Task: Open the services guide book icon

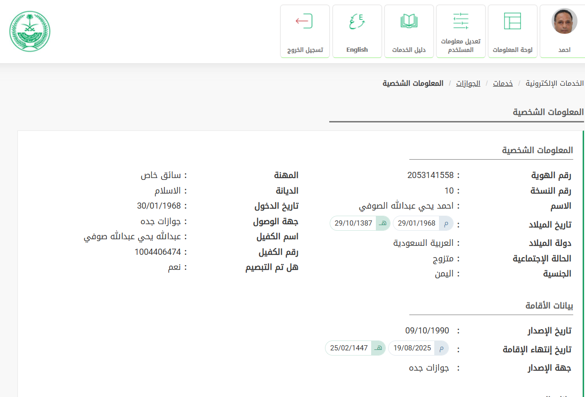Action: [409, 21]
